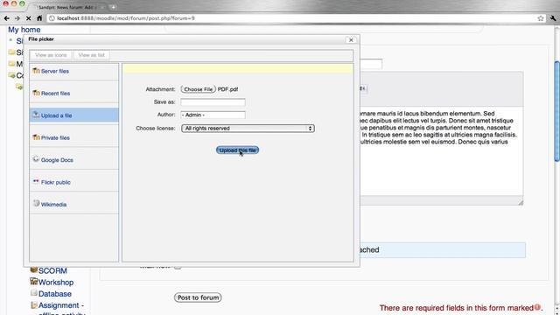Image resolution: width=560 pixels, height=315 pixels.
Task: Click Assignment icon in sidebar
Action: 34,305
